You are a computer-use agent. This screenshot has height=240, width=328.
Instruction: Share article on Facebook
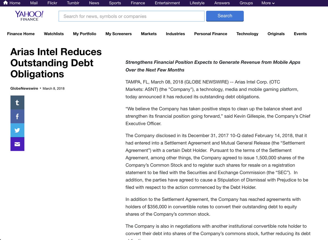pyautogui.click(x=17, y=116)
